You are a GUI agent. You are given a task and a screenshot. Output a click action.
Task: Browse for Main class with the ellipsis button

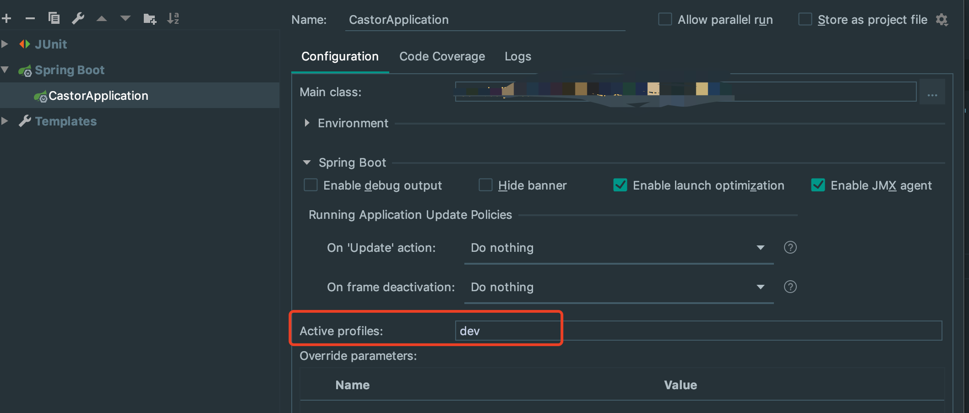tap(932, 92)
